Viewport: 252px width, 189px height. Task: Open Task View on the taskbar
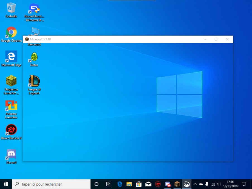pyautogui.click(x=108, y=184)
